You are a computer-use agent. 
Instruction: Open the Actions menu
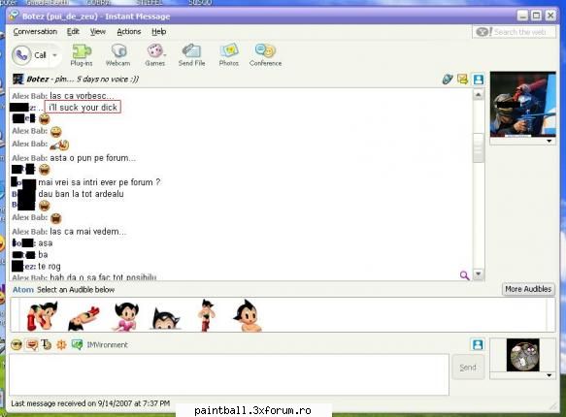(129, 32)
